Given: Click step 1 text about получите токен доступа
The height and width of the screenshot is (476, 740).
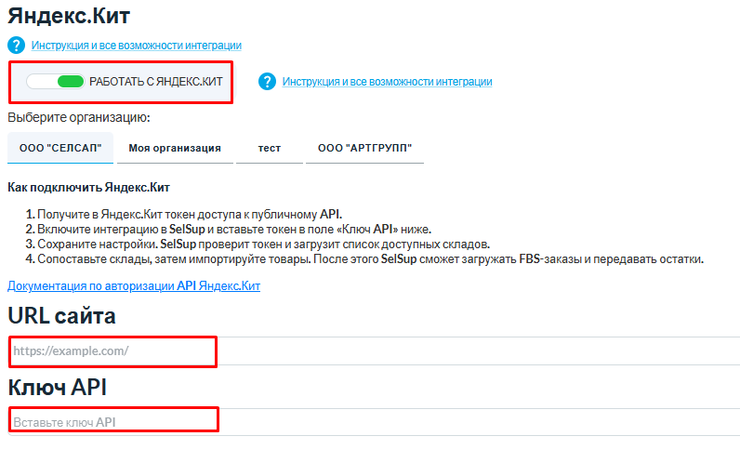Looking at the screenshot, I should (190, 214).
